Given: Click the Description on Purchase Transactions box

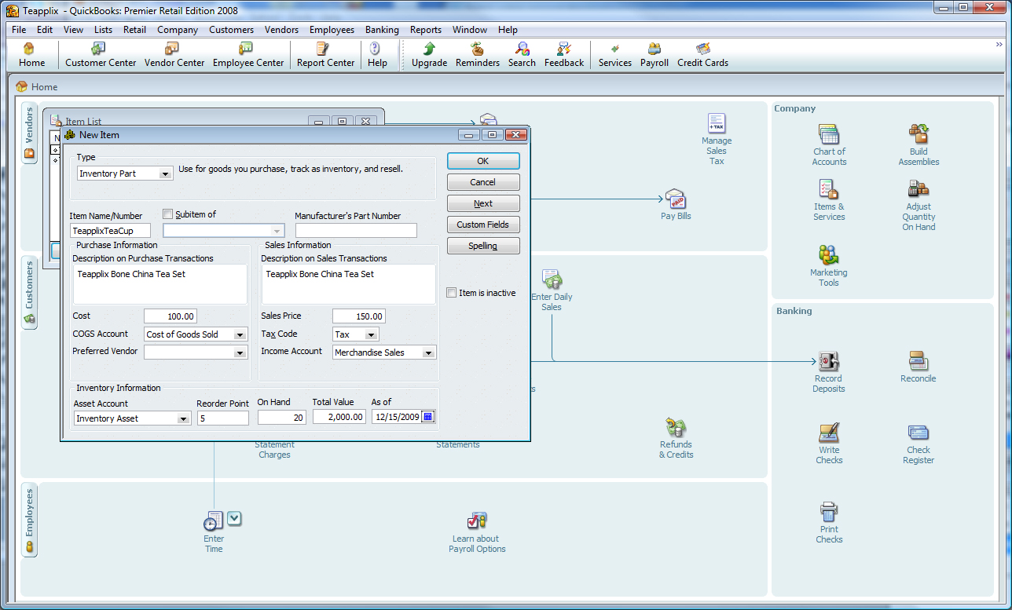Looking at the screenshot, I should pos(160,284).
